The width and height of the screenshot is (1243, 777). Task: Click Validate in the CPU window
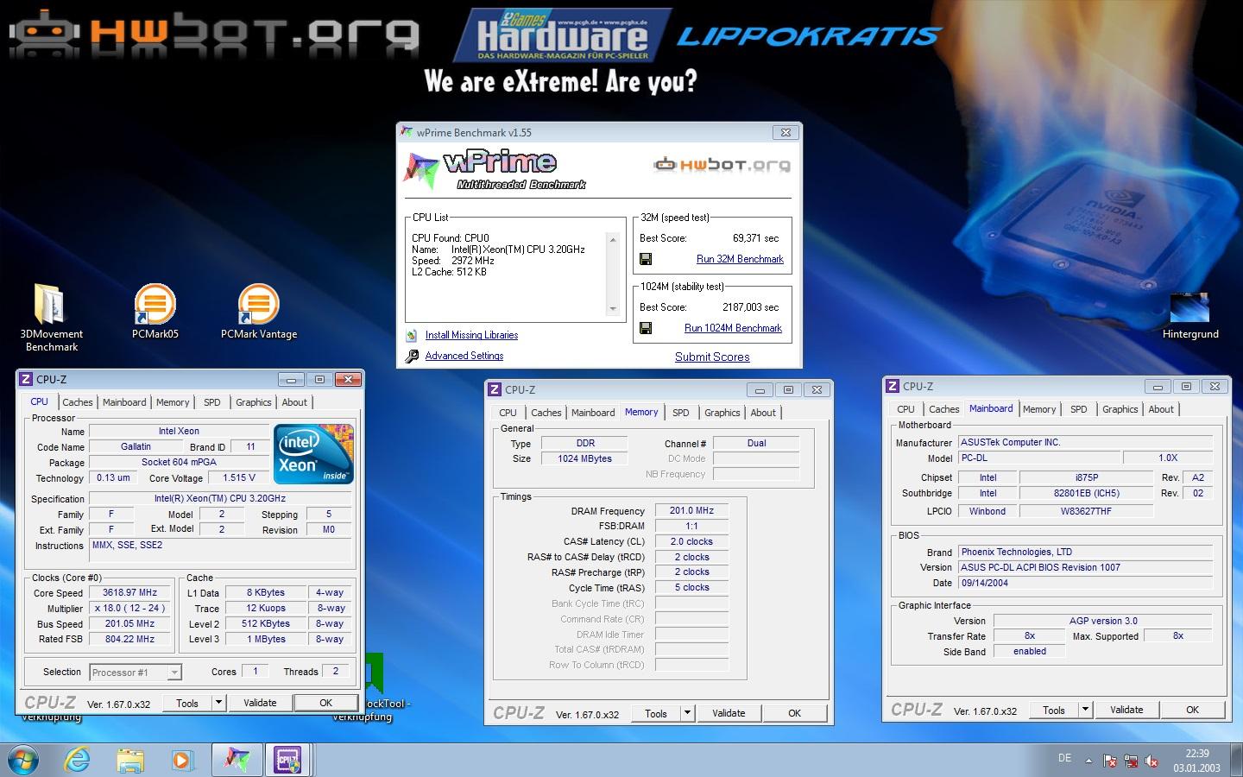(260, 703)
